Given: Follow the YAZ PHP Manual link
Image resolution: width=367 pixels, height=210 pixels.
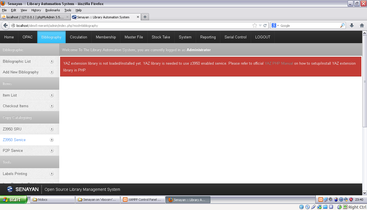Looking at the screenshot, I should tap(279, 64).
